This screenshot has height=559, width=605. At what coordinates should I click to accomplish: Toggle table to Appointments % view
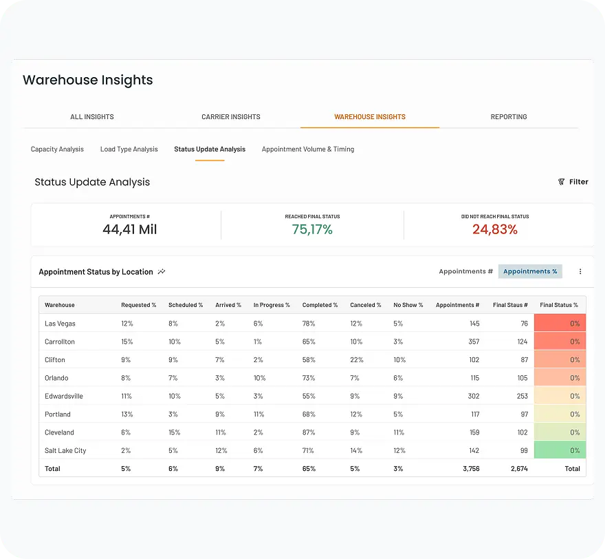530,272
